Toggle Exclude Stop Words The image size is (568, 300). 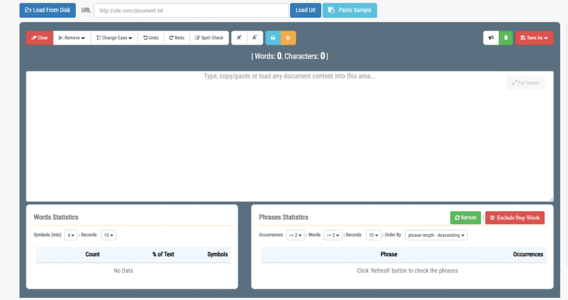point(515,218)
